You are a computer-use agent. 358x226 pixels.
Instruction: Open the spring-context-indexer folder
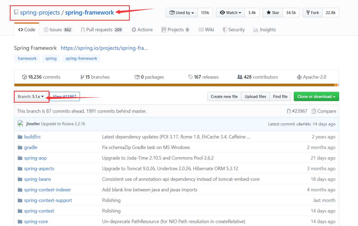click(x=48, y=190)
